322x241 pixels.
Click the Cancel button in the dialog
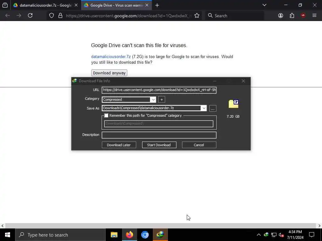[x=199, y=145]
